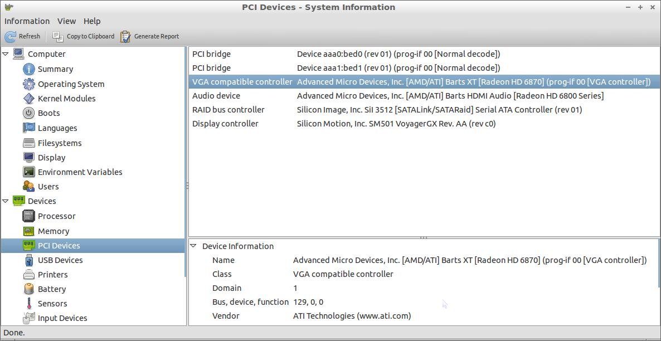
Task: Open Kernel Modules via its icon
Action: (29, 99)
